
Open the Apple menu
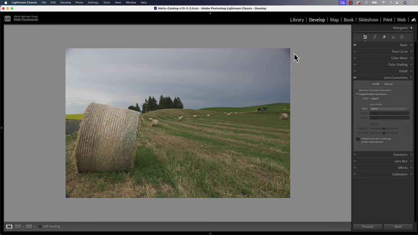(6, 2)
